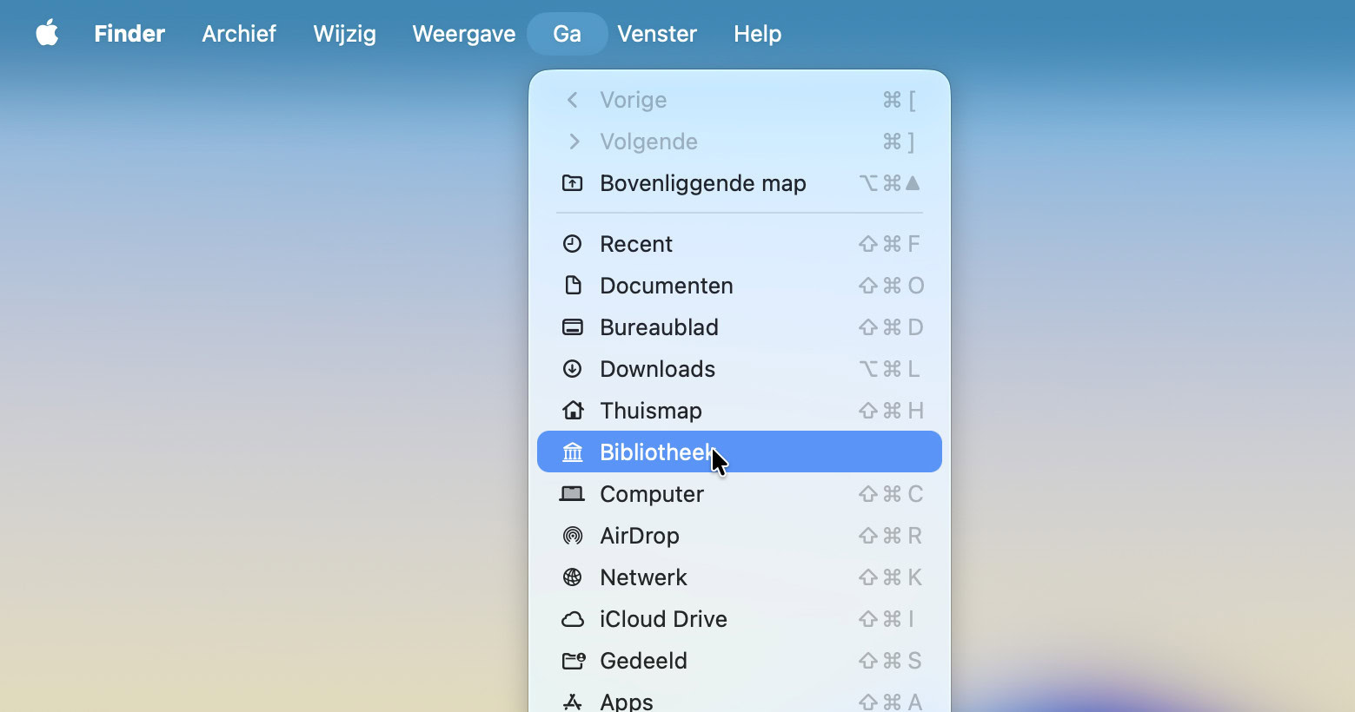Click the iCloud Drive cloud icon
1355x712 pixels.
[x=572, y=619]
